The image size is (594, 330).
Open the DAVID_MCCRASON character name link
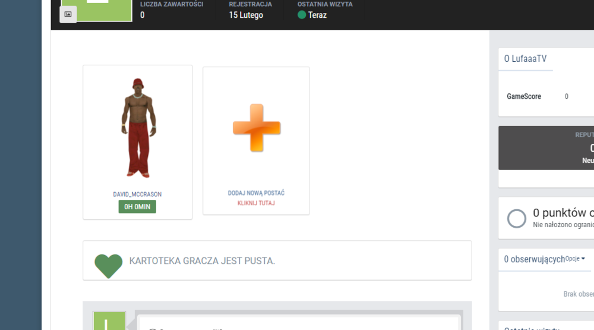(x=137, y=194)
